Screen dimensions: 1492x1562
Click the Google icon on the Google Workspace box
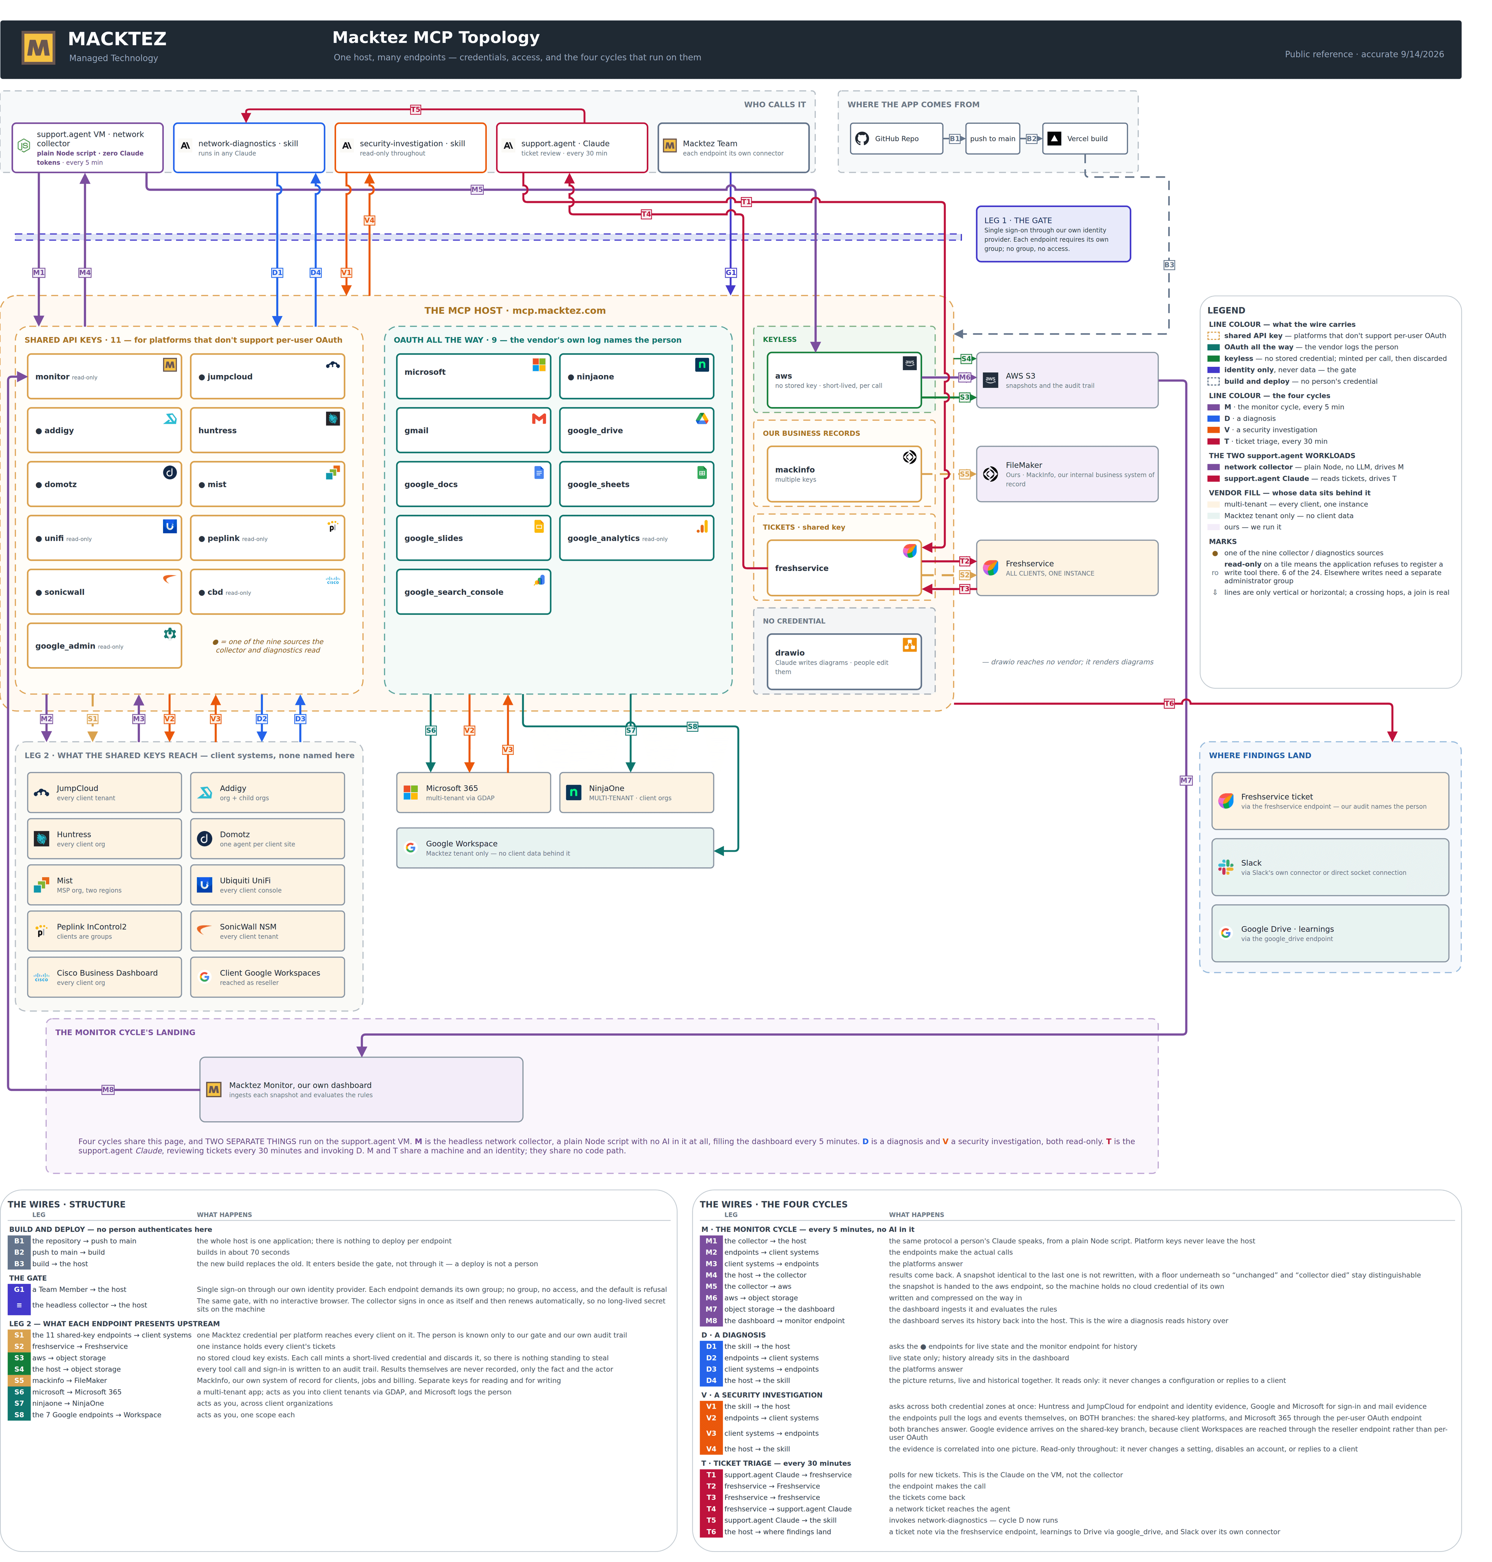click(x=410, y=847)
